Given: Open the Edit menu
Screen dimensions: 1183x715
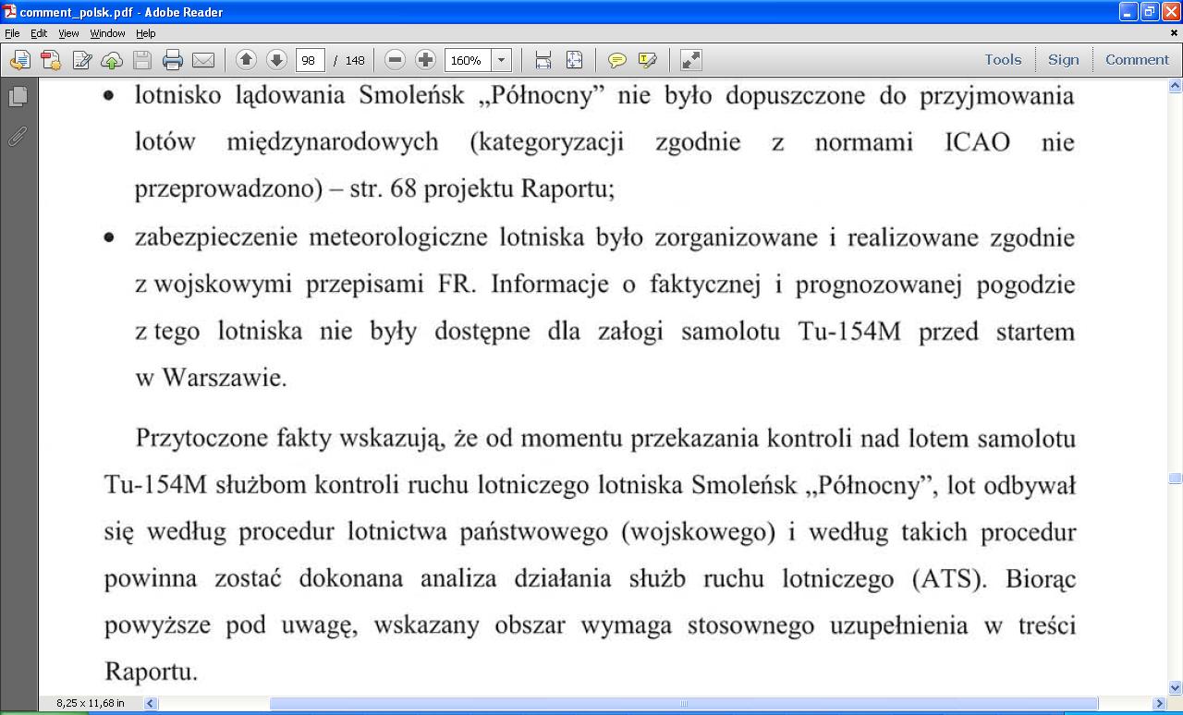Looking at the screenshot, I should click(39, 32).
